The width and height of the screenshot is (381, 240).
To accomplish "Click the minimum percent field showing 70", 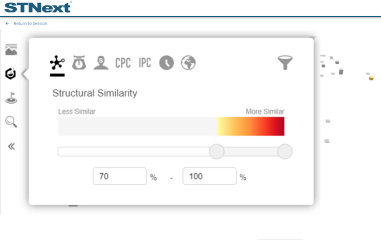I will [120, 176].
